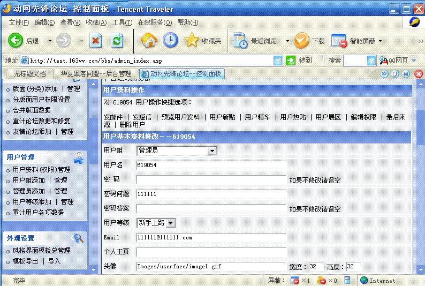
Task: Open the 编辑(E) menu
Action: point(44,22)
